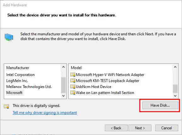Click the Wake on Lan pattern driver icon
This screenshot has width=182, height=135.
(x=73, y=93)
